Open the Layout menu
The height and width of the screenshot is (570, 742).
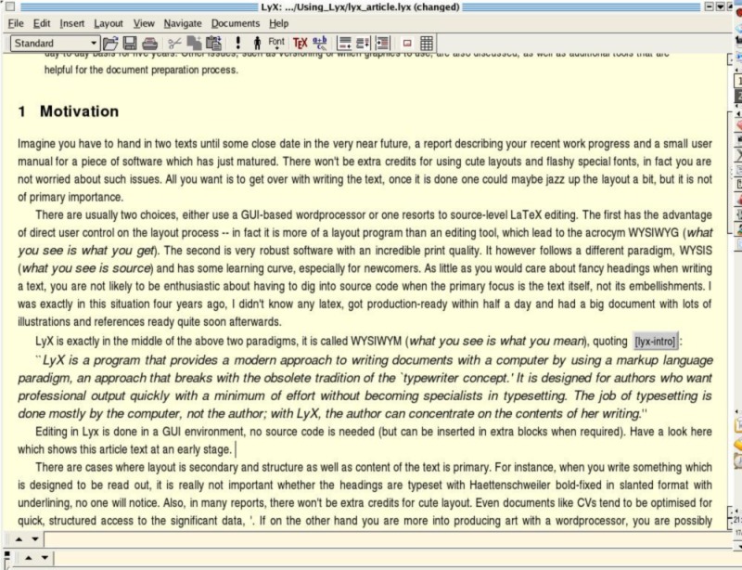109,22
